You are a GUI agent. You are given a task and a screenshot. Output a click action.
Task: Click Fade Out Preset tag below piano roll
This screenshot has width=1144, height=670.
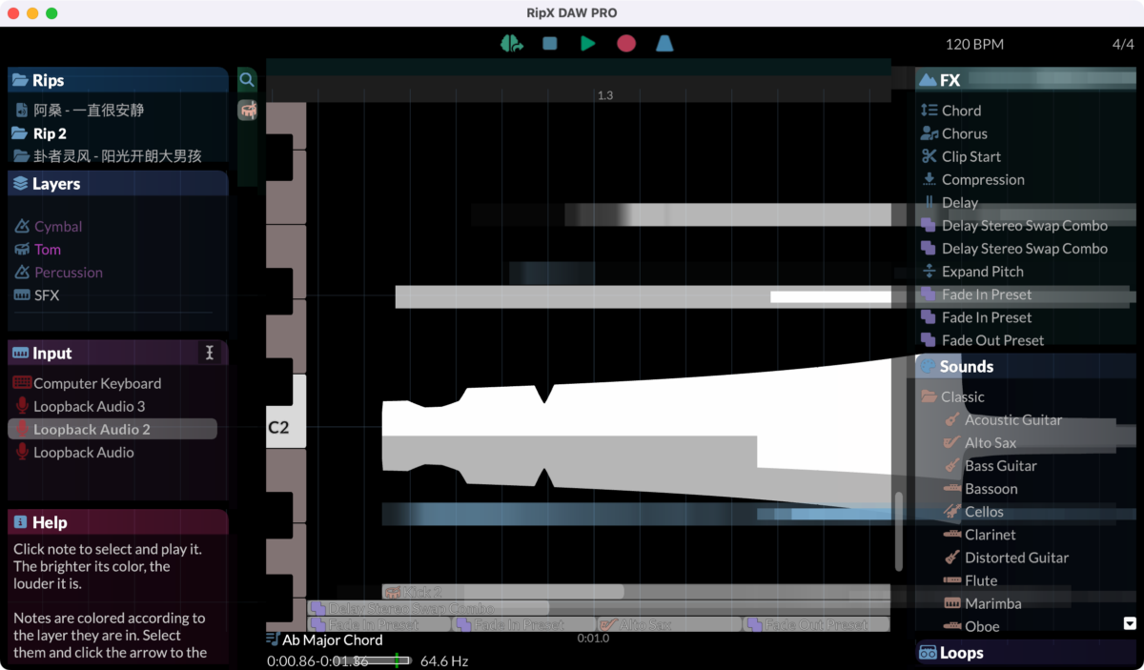pos(816,625)
